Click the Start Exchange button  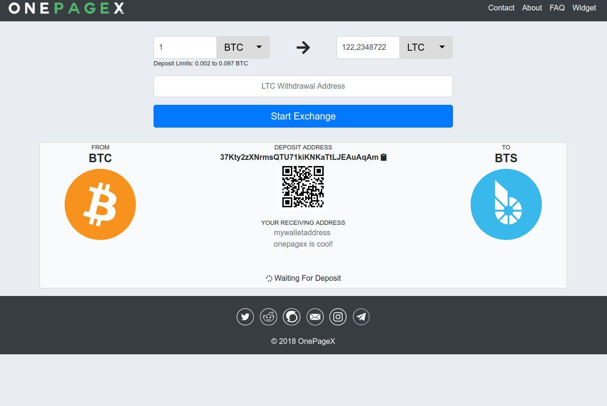(x=303, y=116)
